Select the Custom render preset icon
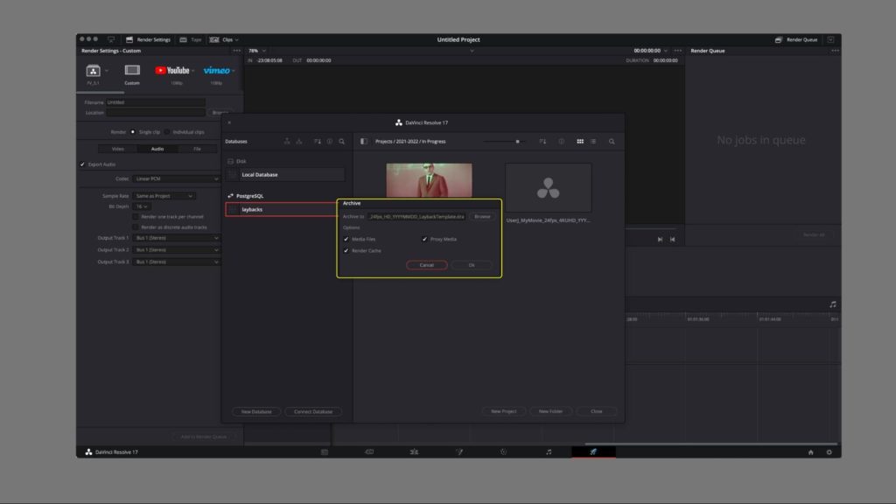 132,70
